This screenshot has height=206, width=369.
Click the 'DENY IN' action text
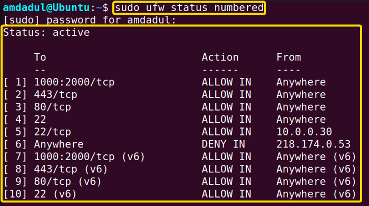(x=223, y=144)
